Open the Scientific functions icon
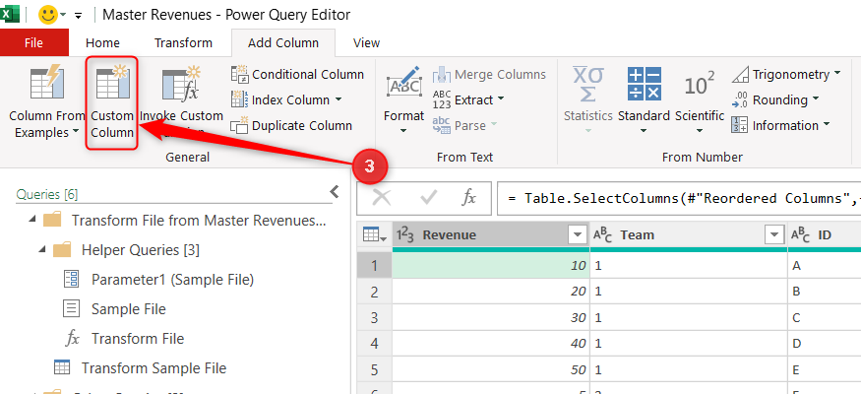This screenshot has height=394, width=861. 700,85
